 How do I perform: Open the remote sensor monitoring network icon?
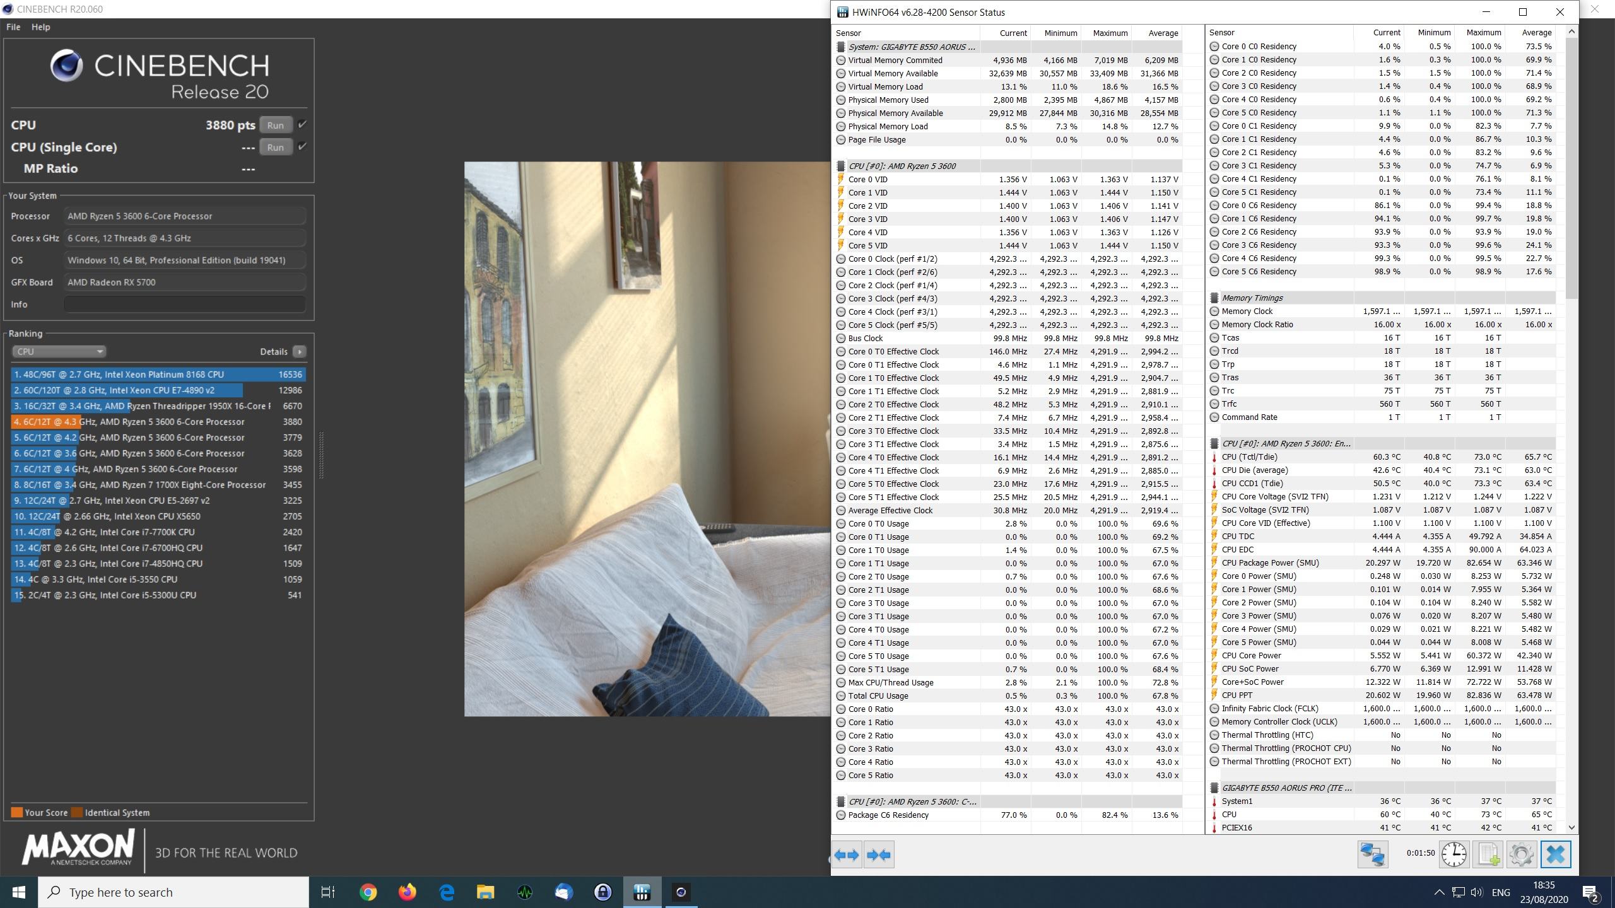point(1372,855)
